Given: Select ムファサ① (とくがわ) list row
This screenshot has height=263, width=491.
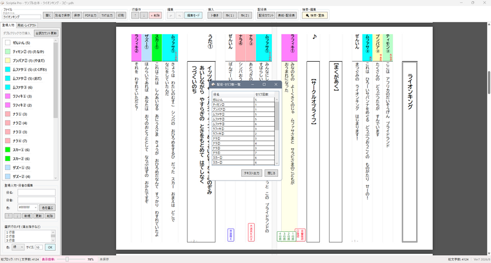Looking at the screenshot, I should point(28,70).
